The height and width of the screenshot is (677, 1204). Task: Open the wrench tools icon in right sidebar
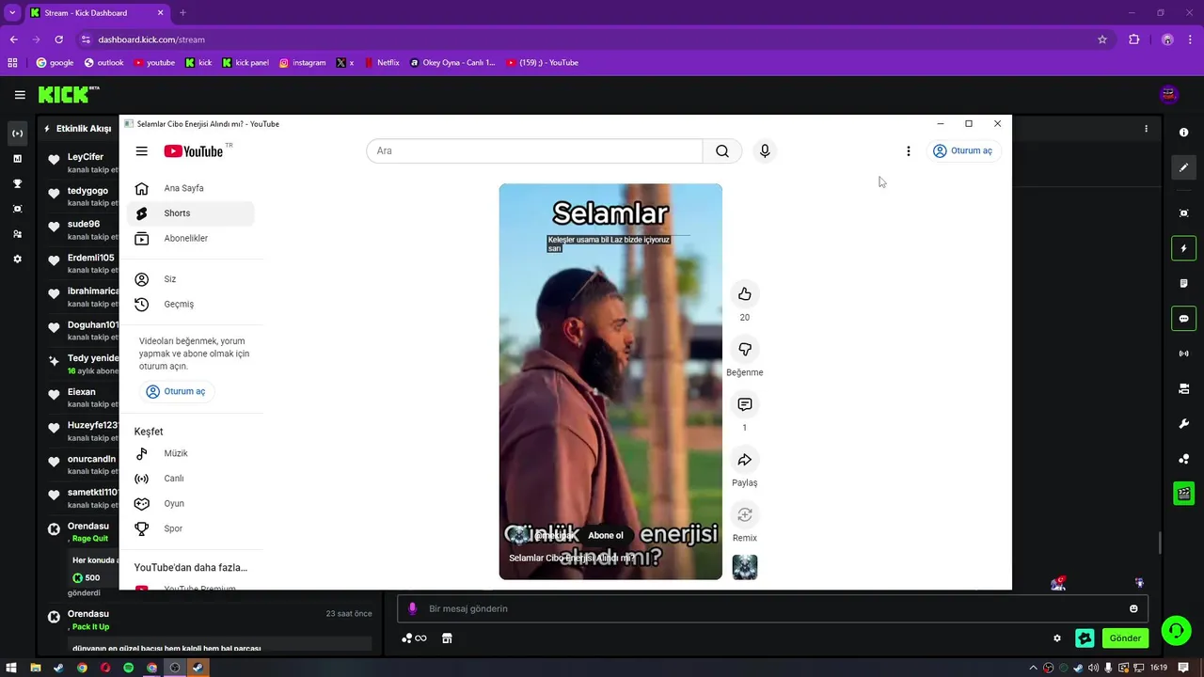pyautogui.click(x=1184, y=424)
